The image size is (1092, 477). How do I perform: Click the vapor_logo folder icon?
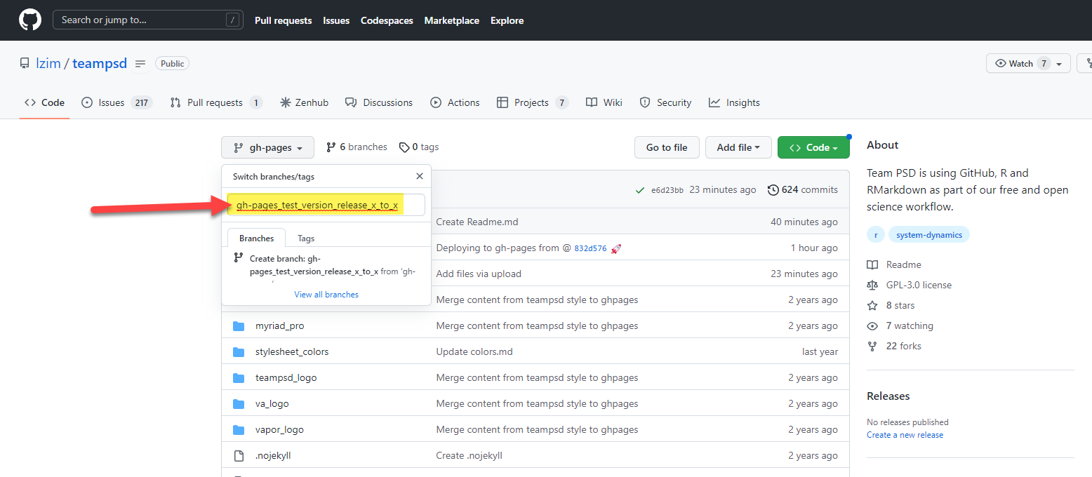(x=239, y=429)
